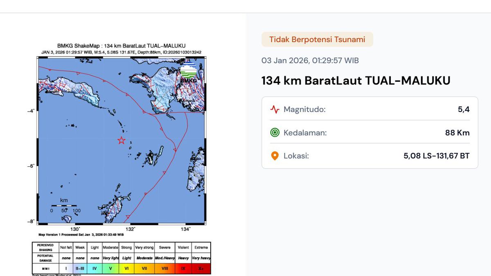Viewport: 491px width, 276px height.
Task: Click the red pulse icon beside Magnitudo
Action: pyautogui.click(x=275, y=110)
